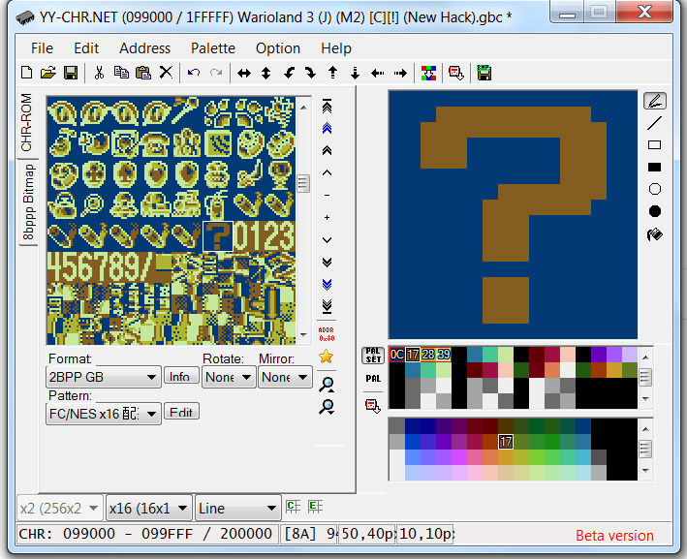Open the Option menu
Viewport: 687px width, 559px height.
coord(278,48)
